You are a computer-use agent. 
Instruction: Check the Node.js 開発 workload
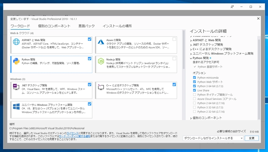[x=174, y=59]
